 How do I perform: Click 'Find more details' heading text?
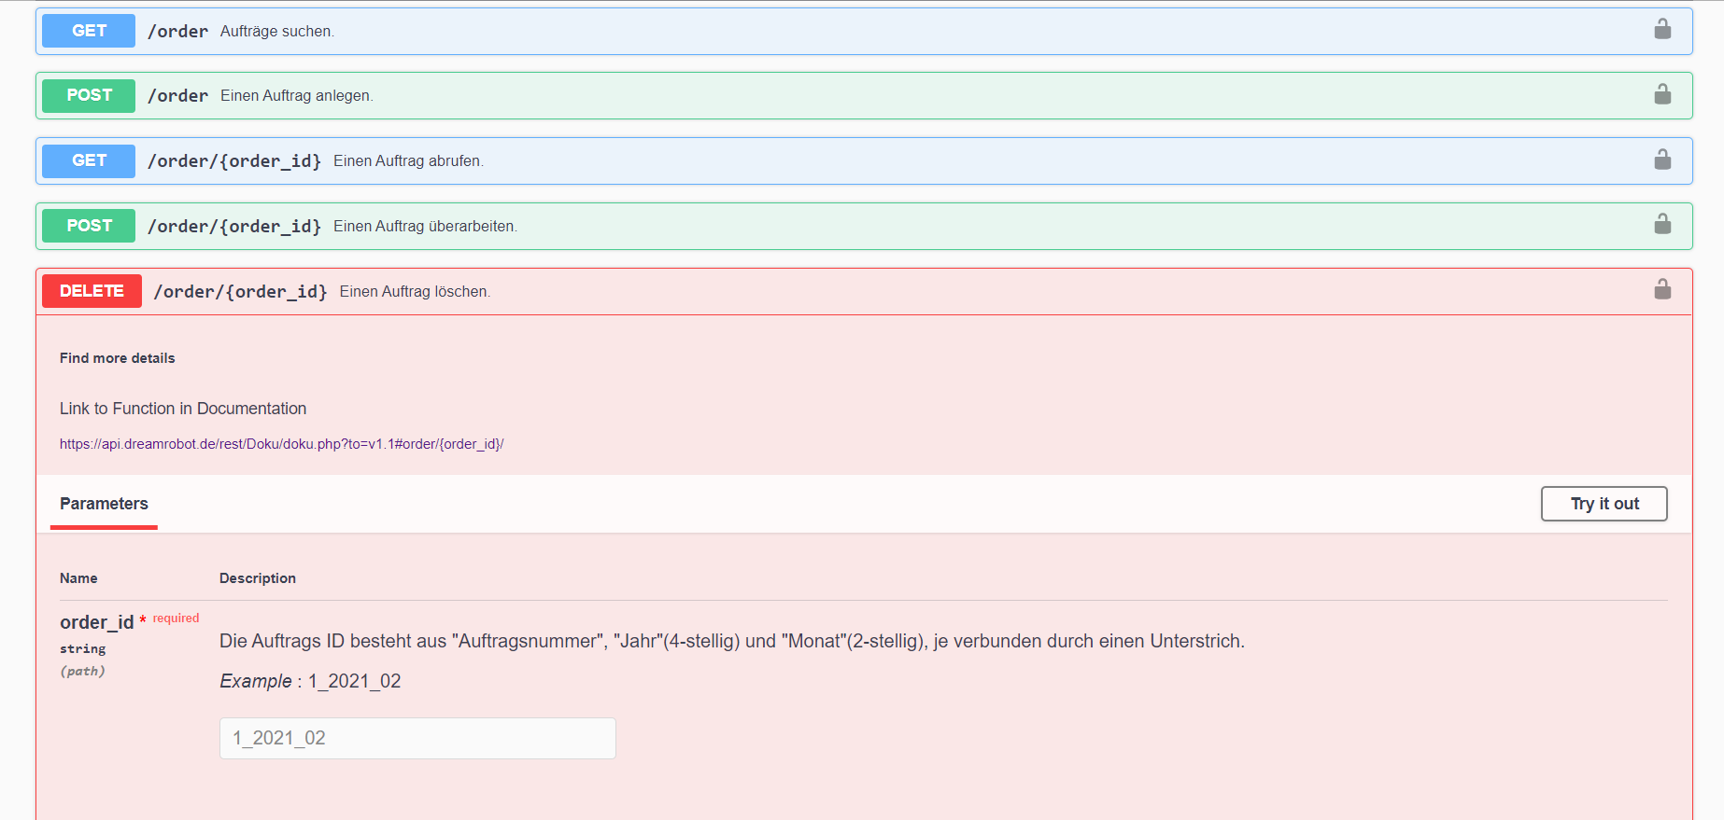click(x=117, y=358)
